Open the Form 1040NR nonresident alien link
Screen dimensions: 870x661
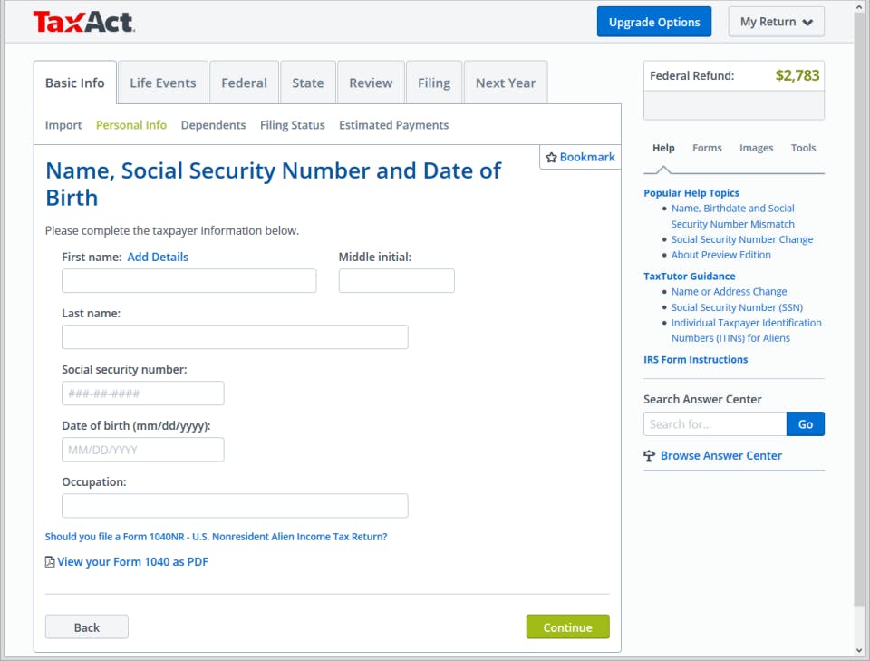pos(216,537)
